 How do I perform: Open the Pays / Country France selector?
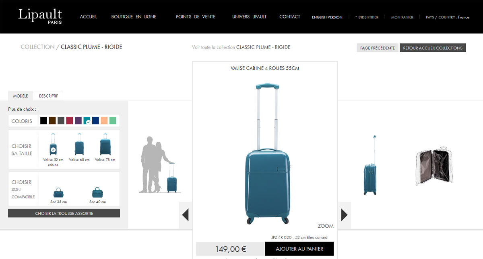(x=447, y=17)
